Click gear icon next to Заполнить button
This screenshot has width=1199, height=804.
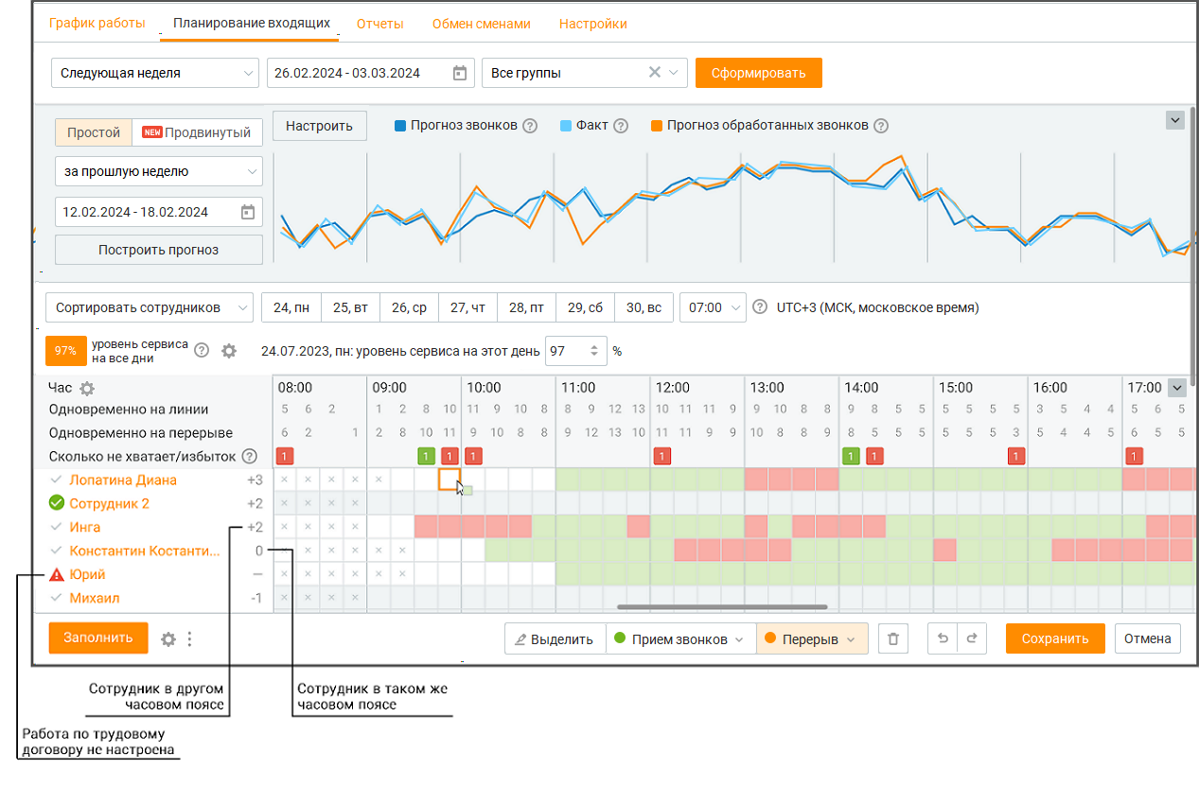coord(168,639)
